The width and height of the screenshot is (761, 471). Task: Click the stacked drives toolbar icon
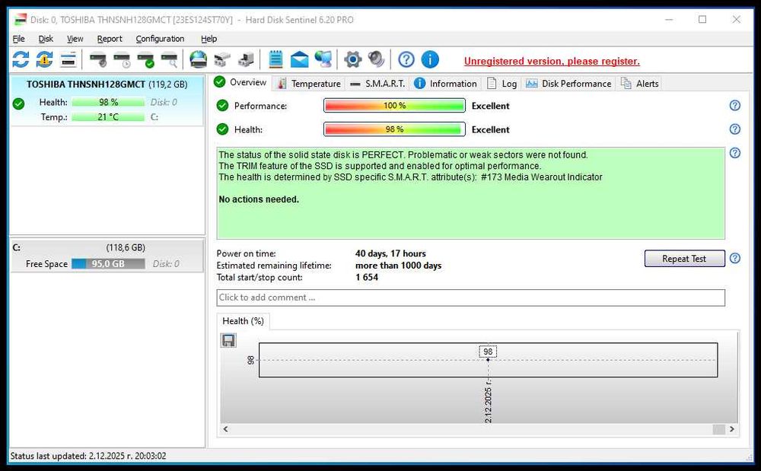coord(222,60)
